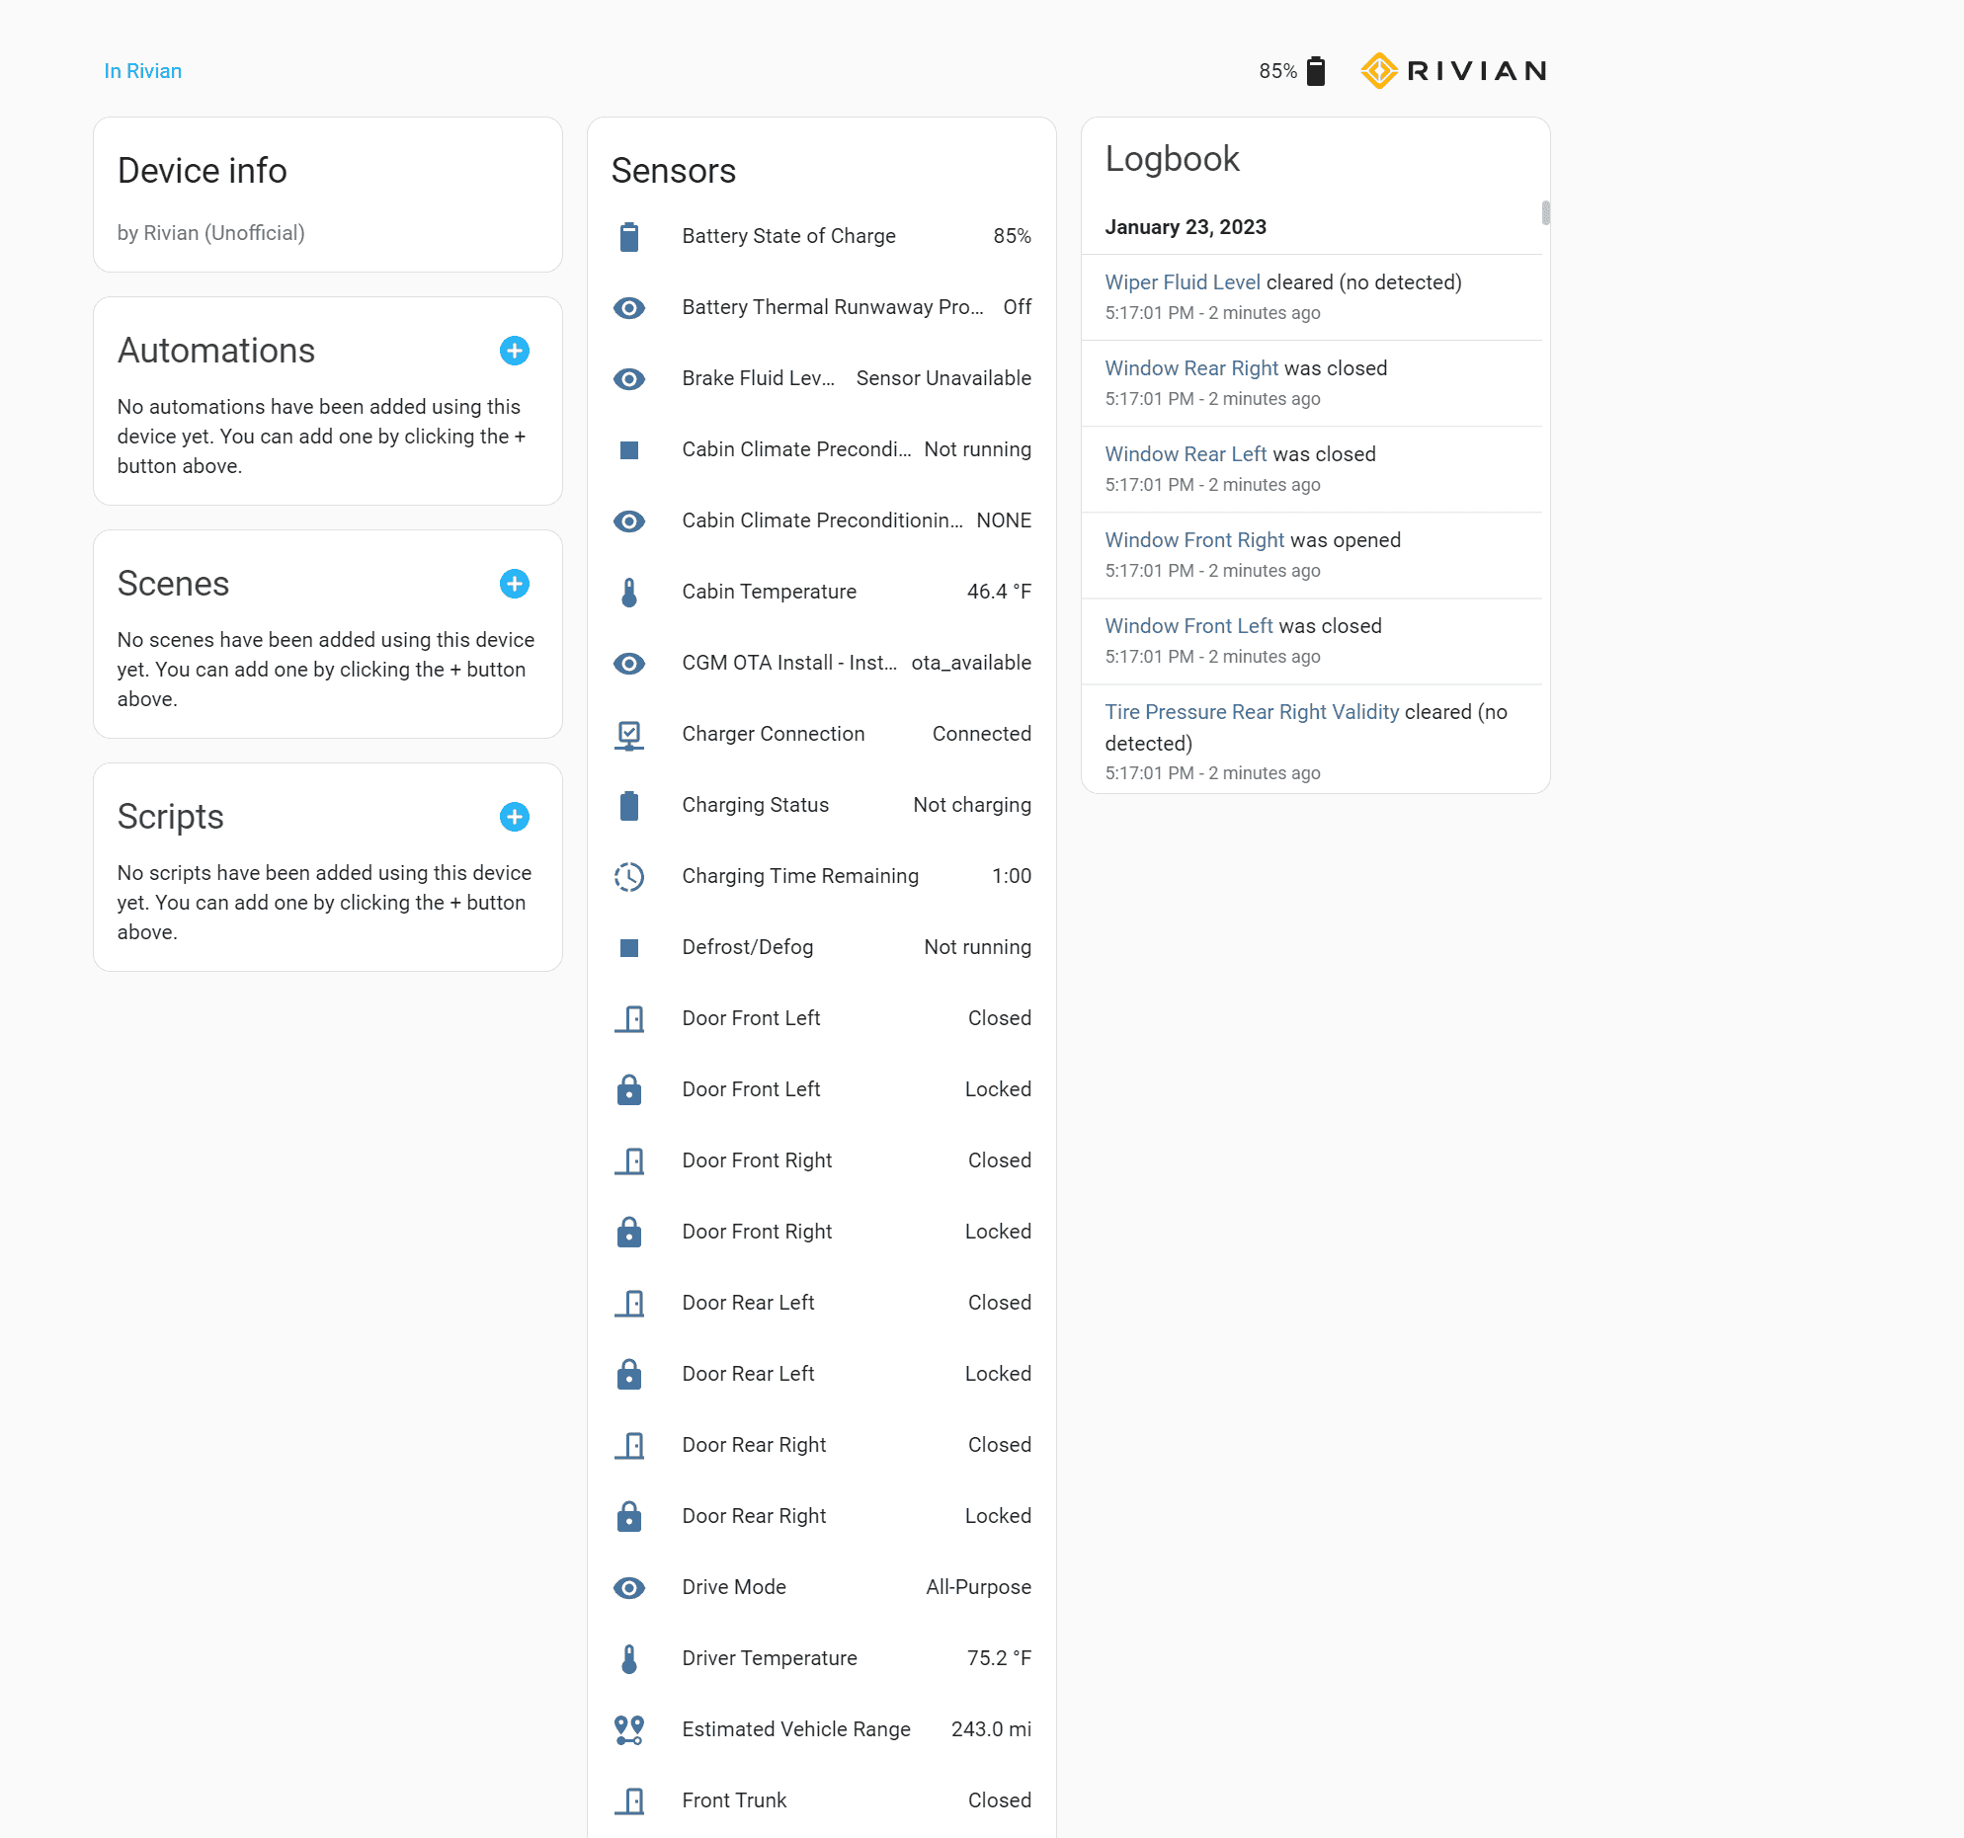This screenshot has height=1838, width=1964.
Task: Click the 85% battery text in header
Action: coord(1277,71)
